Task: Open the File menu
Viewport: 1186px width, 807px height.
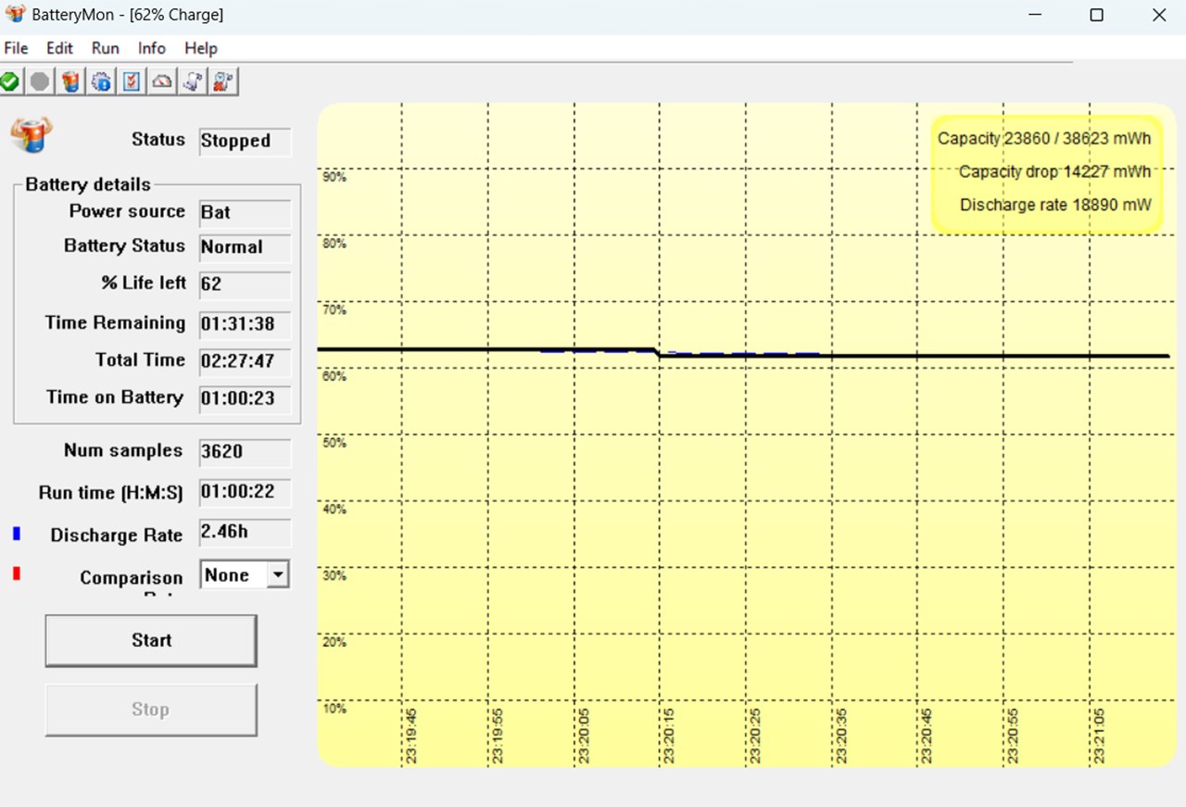Action: 17,48
